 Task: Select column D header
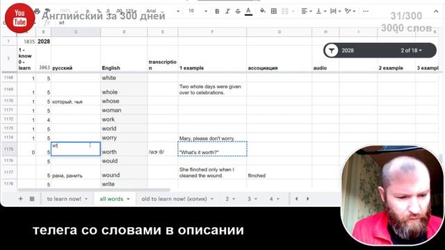pos(124,32)
